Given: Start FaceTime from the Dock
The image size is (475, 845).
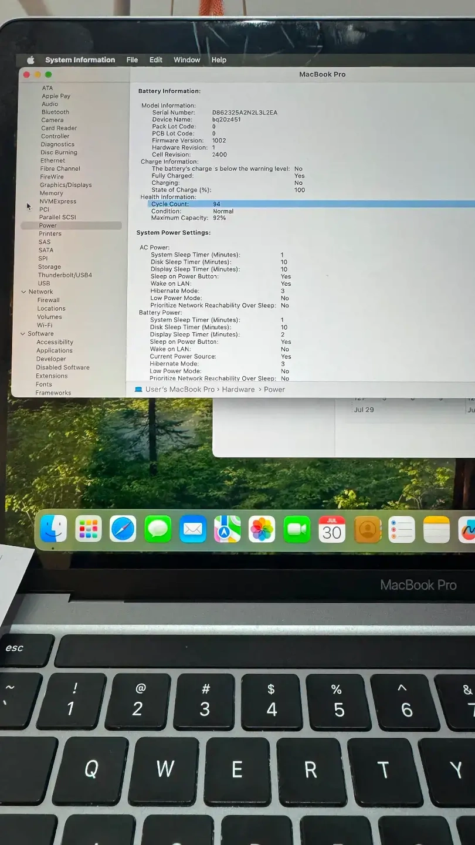Looking at the screenshot, I should pyautogui.click(x=297, y=530).
